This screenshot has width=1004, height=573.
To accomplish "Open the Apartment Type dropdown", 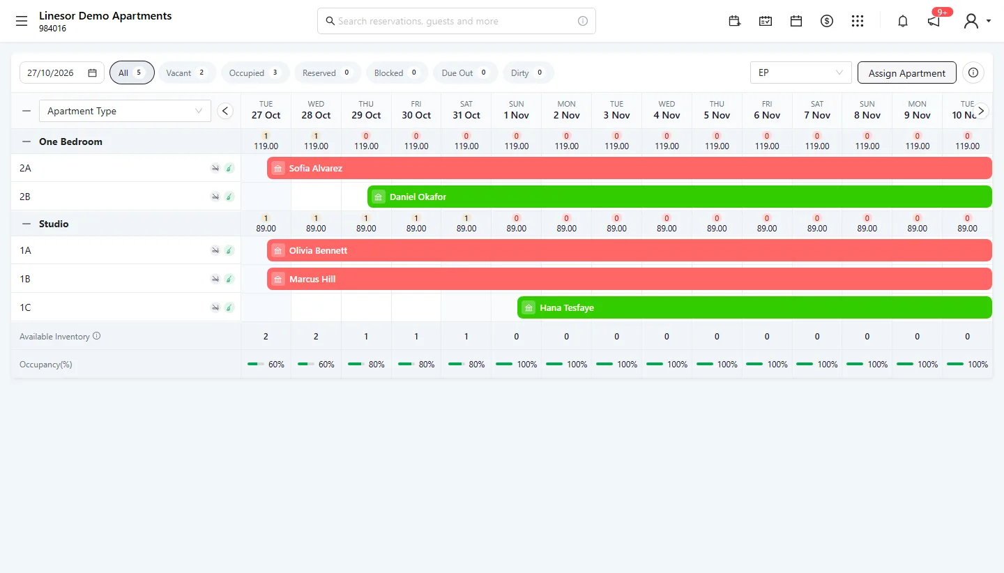I will click(125, 111).
